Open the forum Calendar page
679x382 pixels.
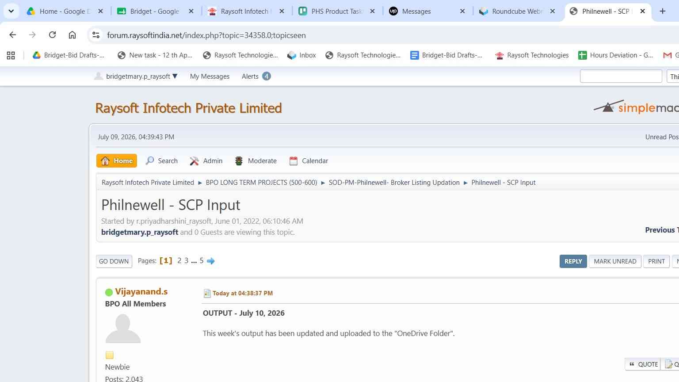click(x=309, y=161)
